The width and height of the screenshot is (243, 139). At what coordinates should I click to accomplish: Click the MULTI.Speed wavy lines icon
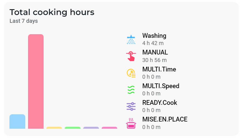(131, 90)
